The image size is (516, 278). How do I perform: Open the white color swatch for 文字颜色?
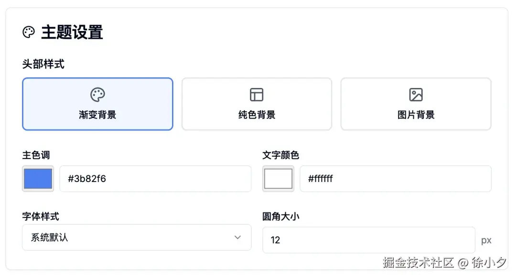click(x=278, y=178)
